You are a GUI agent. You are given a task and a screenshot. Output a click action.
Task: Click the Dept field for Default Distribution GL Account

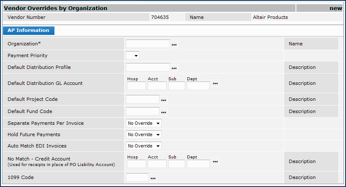coord(198,86)
